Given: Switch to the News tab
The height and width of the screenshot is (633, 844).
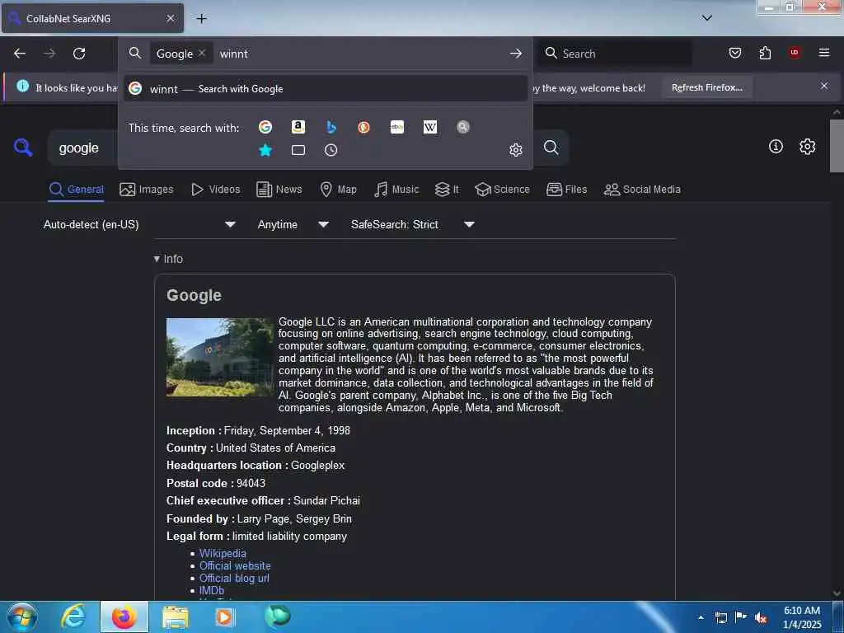Looking at the screenshot, I should coord(279,190).
